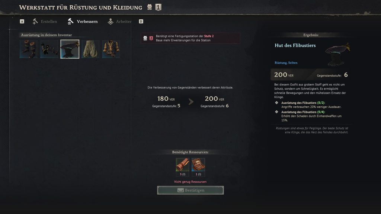The height and width of the screenshot is (214, 381).
Task: Select the gloves item in inventory
Action: [49, 49]
